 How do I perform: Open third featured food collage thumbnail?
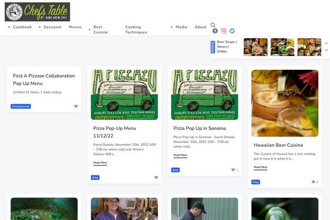click(309, 47)
